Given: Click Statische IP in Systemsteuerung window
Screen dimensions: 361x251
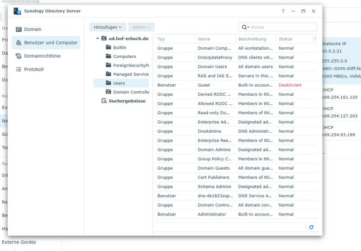Looking at the screenshot, I should pyautogui.click(x=334, y=44).
